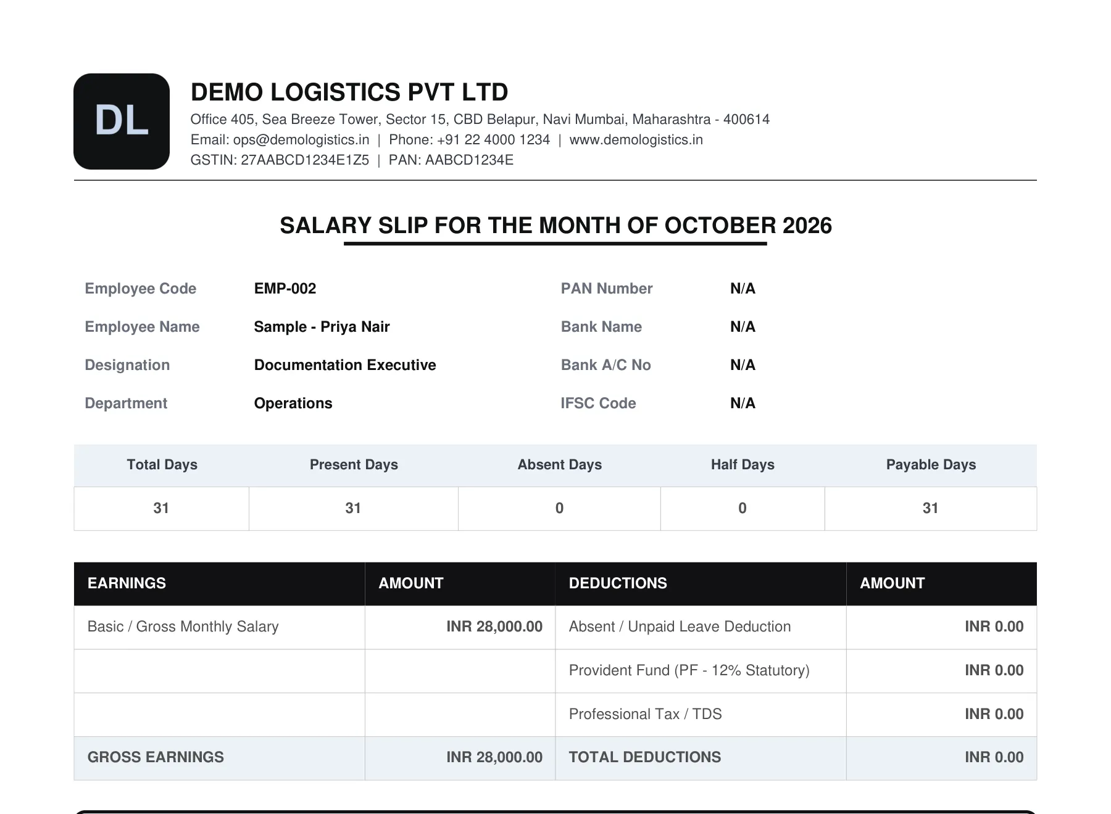
Task: Click the 31 value under Total Days
Action: (161, 508)
